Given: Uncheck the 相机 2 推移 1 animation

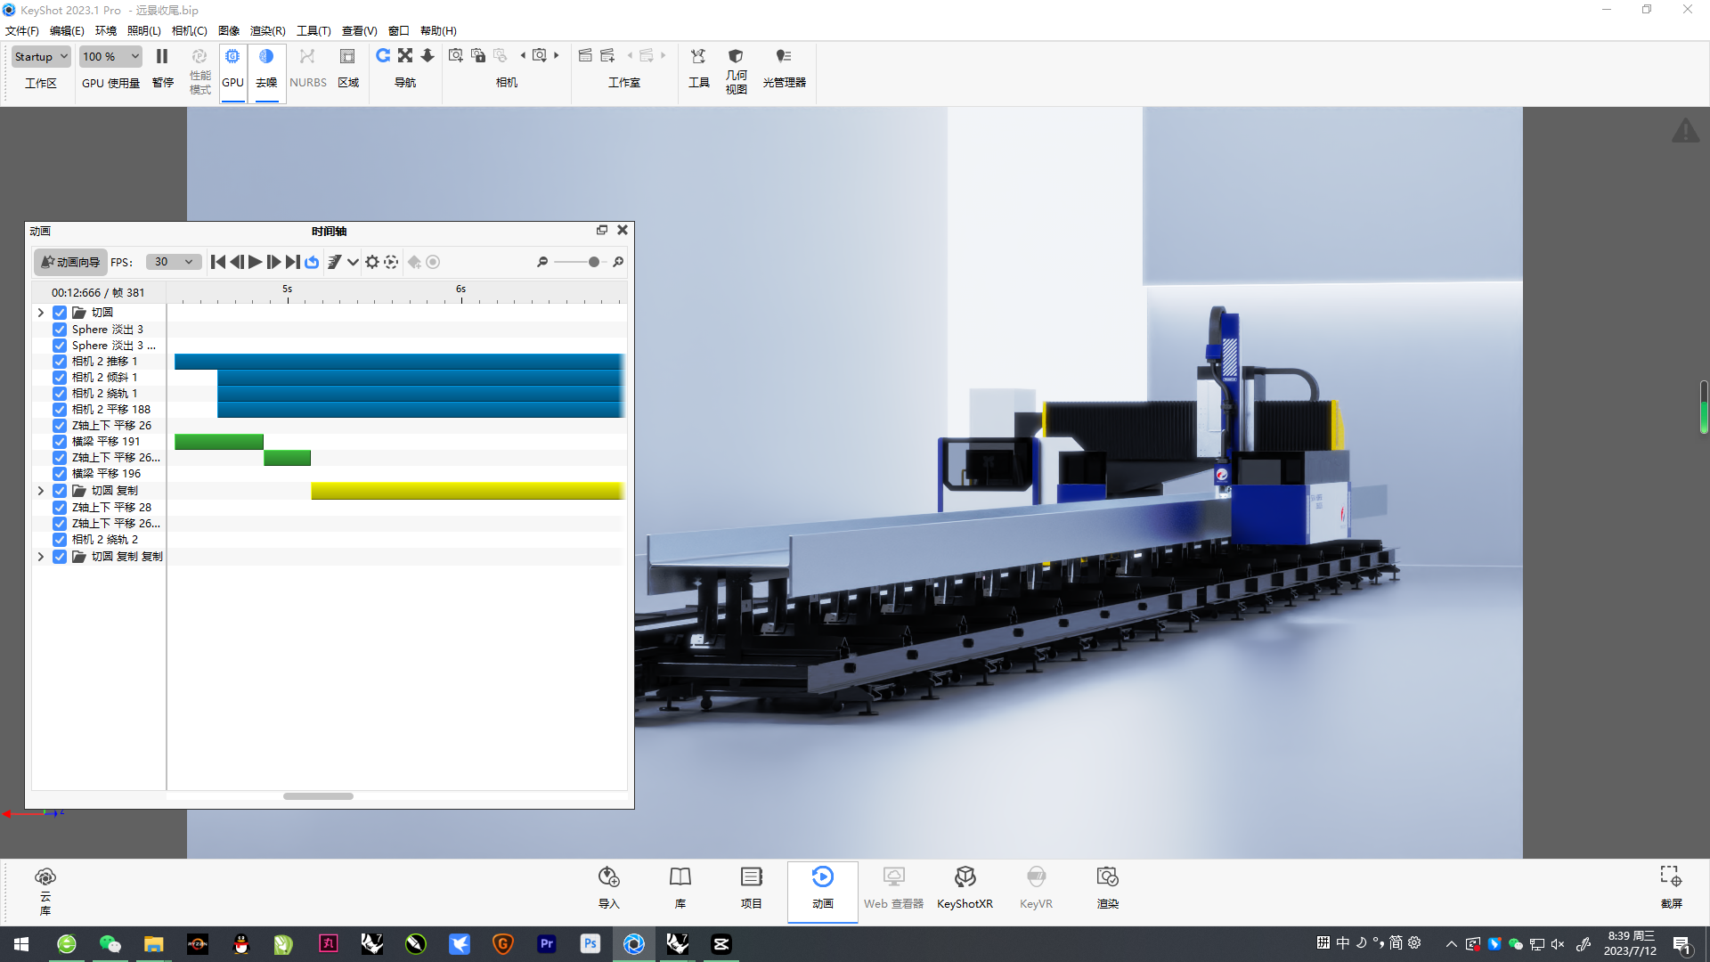Looking at the screenshot, I should 59,361.
